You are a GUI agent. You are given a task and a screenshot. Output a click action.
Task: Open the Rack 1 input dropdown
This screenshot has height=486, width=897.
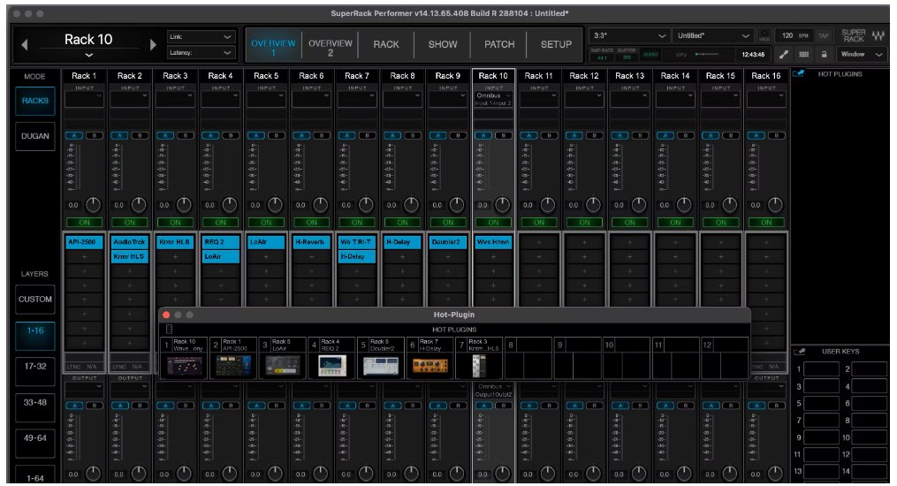click(x=84, y=100)
